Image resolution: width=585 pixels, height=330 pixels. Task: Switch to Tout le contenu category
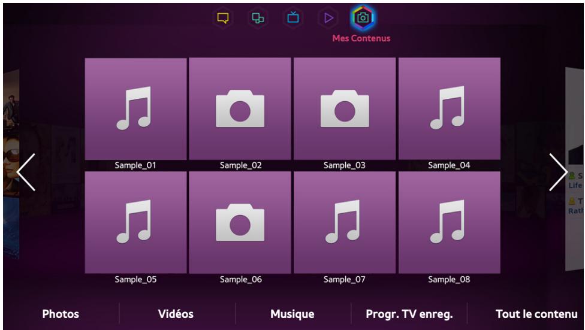click(x=536, y=314)
